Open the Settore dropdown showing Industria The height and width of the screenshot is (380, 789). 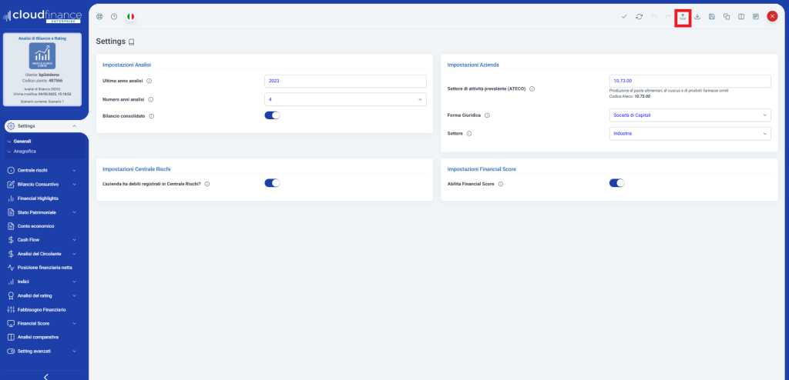(690, 134)
